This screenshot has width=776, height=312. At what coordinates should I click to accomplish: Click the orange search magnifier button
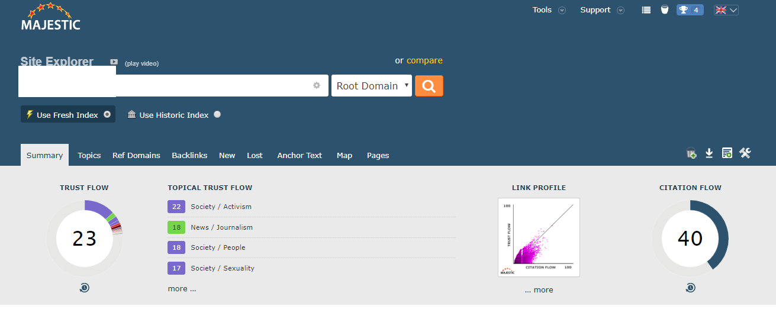pos(429,86)
